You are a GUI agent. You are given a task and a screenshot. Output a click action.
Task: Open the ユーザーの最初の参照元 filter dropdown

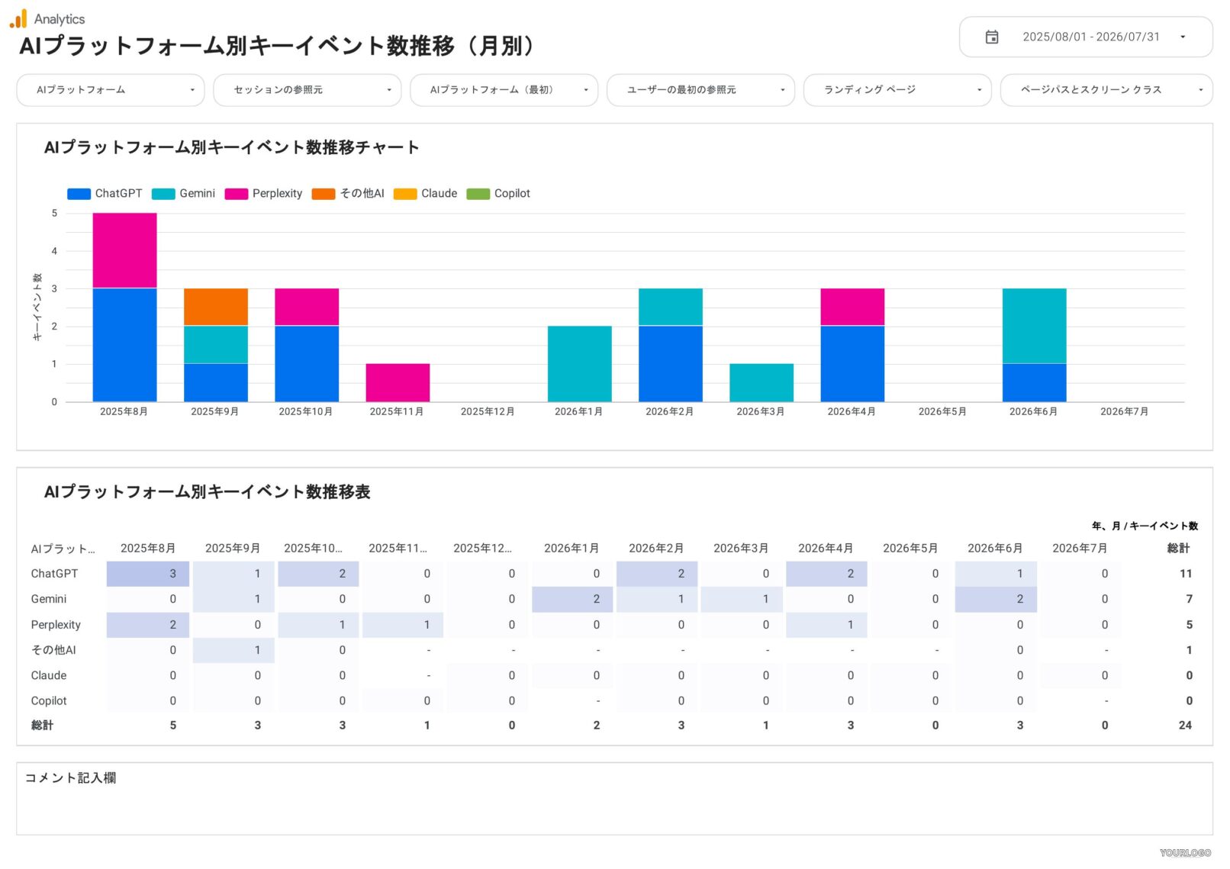tap(700, 90)
